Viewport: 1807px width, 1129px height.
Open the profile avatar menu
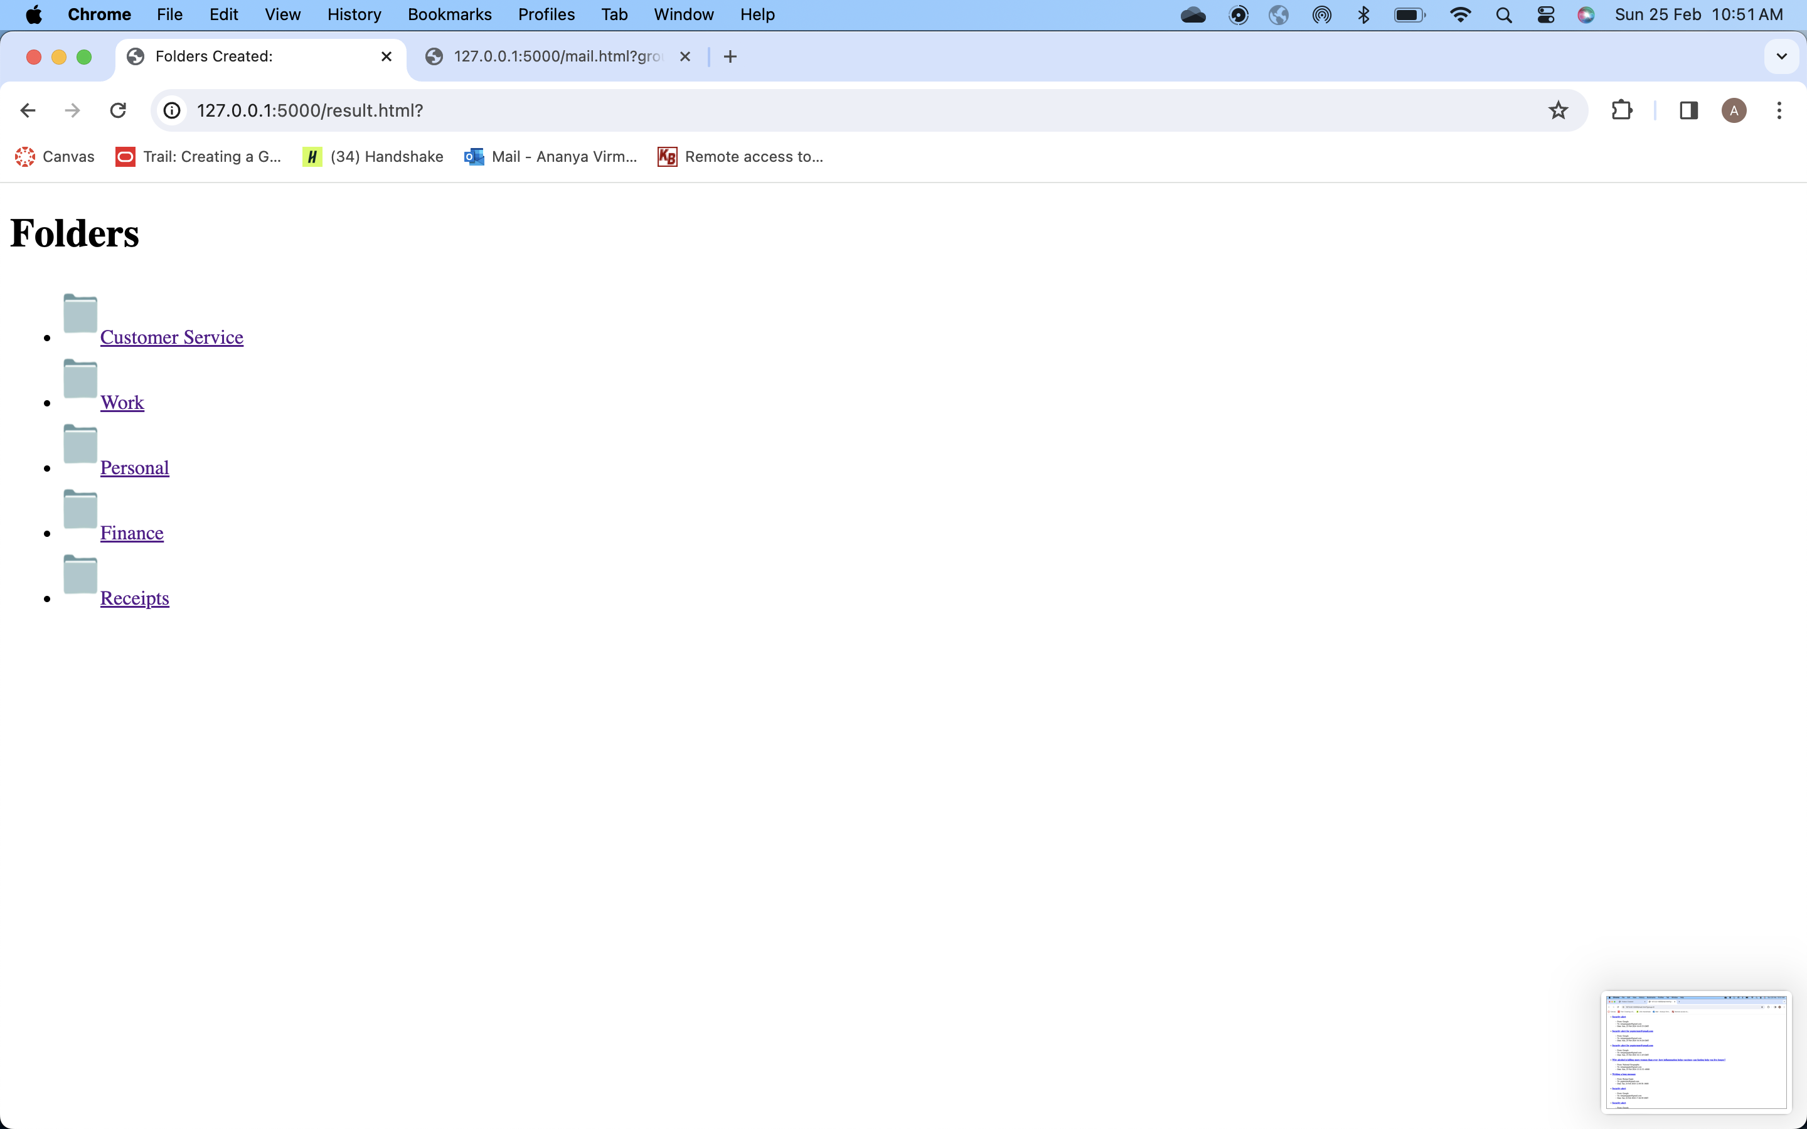1734,110
